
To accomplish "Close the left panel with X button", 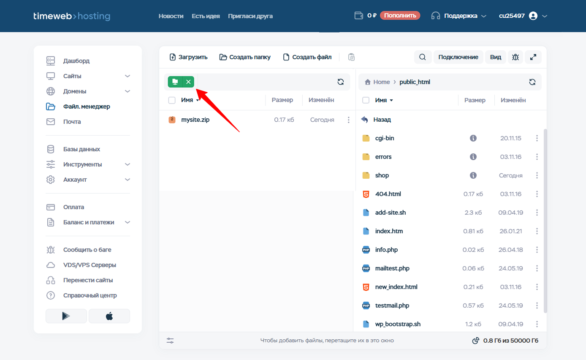I will [x=188, y=82].
